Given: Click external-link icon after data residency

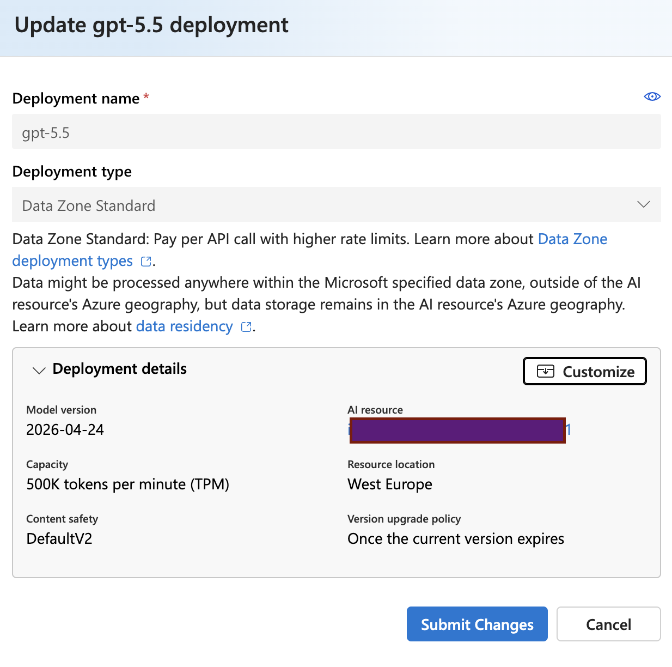Looking at the screenshot, I should pyautogui.click(x=246, y=327).
